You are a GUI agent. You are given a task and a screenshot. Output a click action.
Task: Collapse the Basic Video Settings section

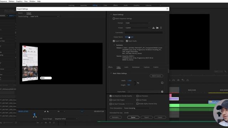(x=111, y=74)
